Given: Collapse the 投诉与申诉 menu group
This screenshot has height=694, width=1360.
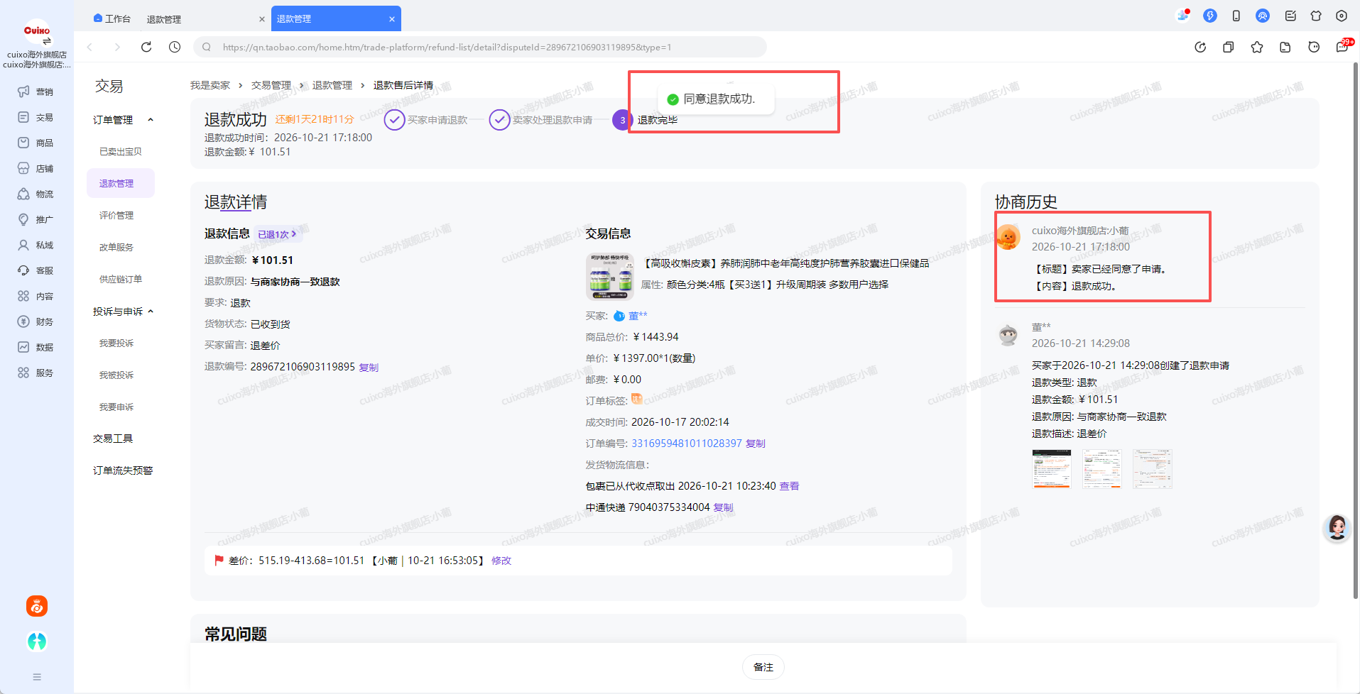Looking at the screenshot, I should 151,312.
